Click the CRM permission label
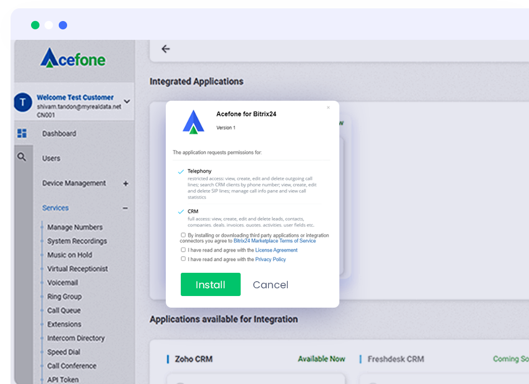The height and width of the screenshot is (384, 529). pyautogui.click(x=193, y=211)
